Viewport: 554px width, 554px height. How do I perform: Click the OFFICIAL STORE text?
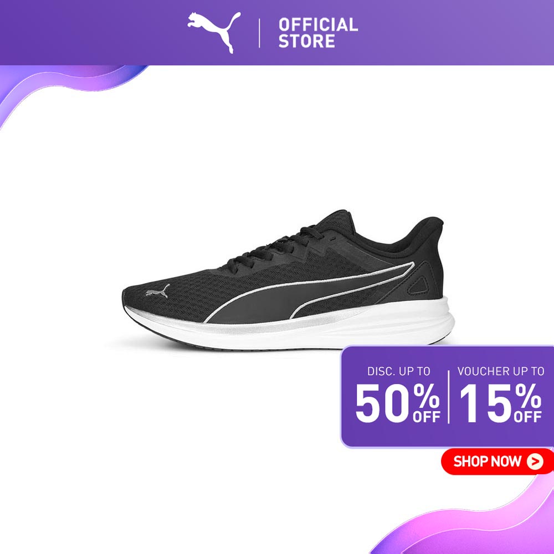click(x=318, y=33)
